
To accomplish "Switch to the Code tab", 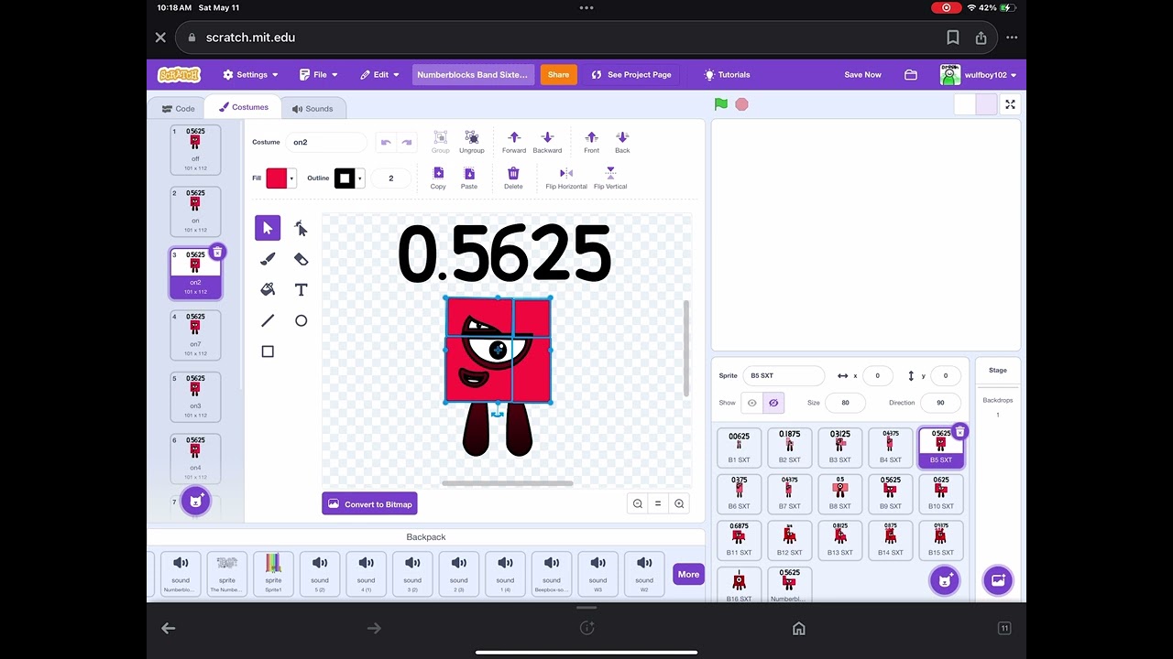I will click(179, 109).
